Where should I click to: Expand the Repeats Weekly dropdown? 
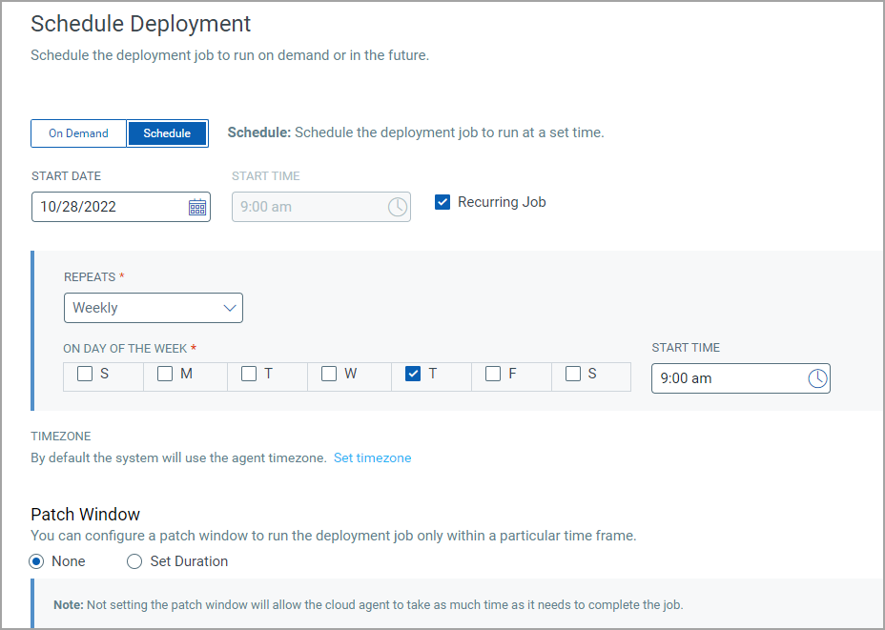point(153,308)
